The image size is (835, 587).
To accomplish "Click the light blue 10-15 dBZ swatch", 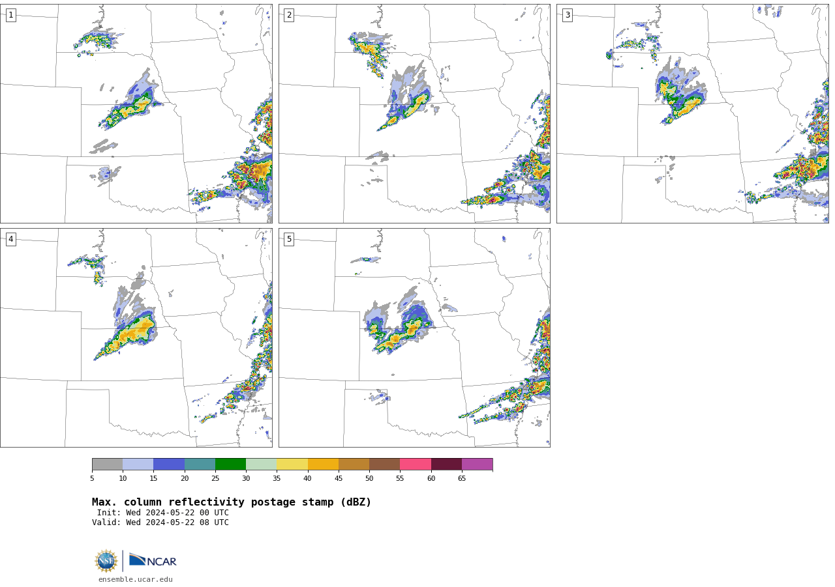I will click(138, 464).
